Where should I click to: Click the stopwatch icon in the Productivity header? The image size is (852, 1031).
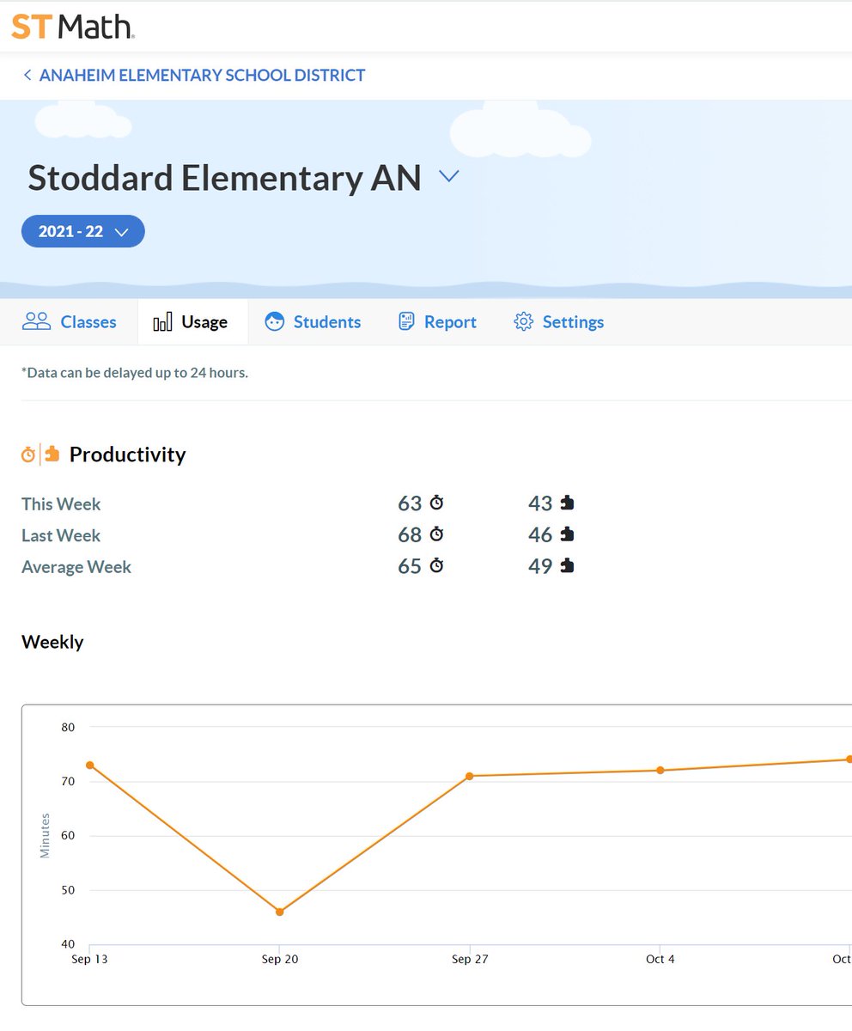[28, 454]
